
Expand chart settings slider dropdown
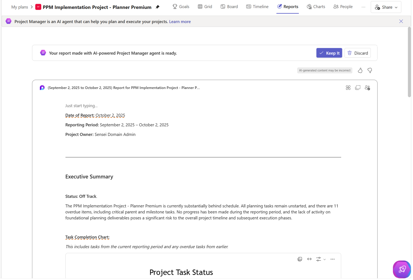point(321,259)
